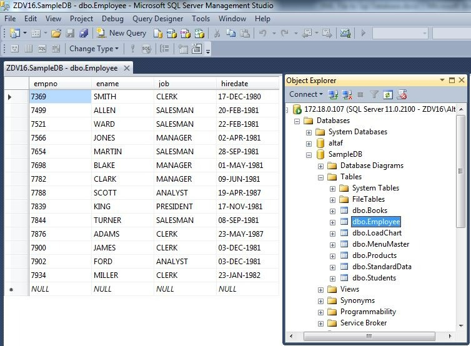471x346 pixels.
Task: Open the File menu
Action: pyautogui.click(x=10, y=19)
